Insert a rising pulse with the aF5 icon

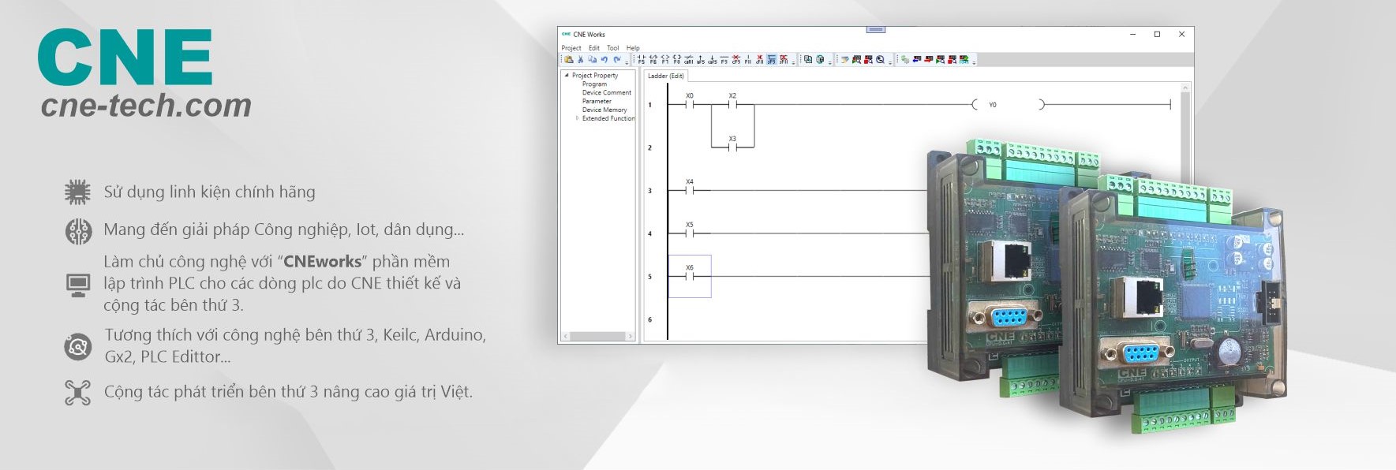[701, 59]
